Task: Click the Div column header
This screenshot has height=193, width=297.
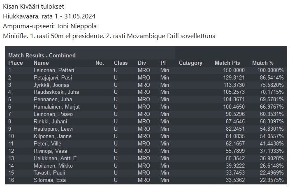Action: [142, 63]
